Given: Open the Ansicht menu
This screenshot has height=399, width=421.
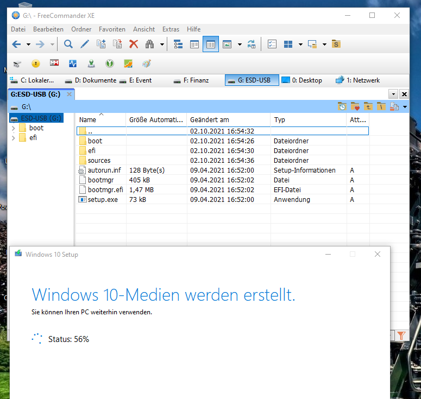Looking at the screenshot, I should 144,29.
